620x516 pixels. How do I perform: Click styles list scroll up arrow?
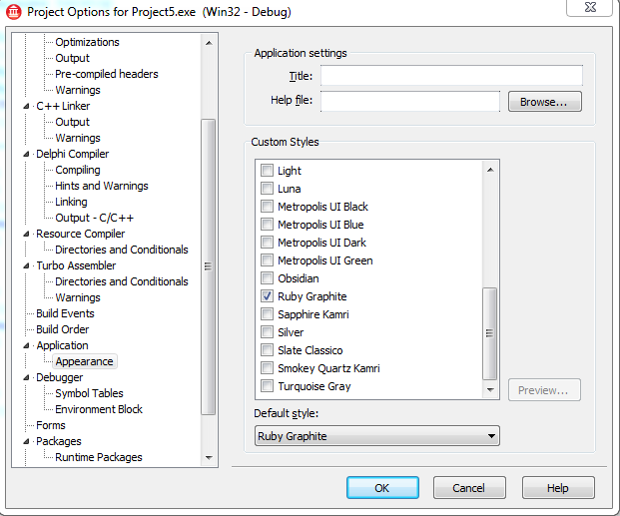tap(490, 170)
